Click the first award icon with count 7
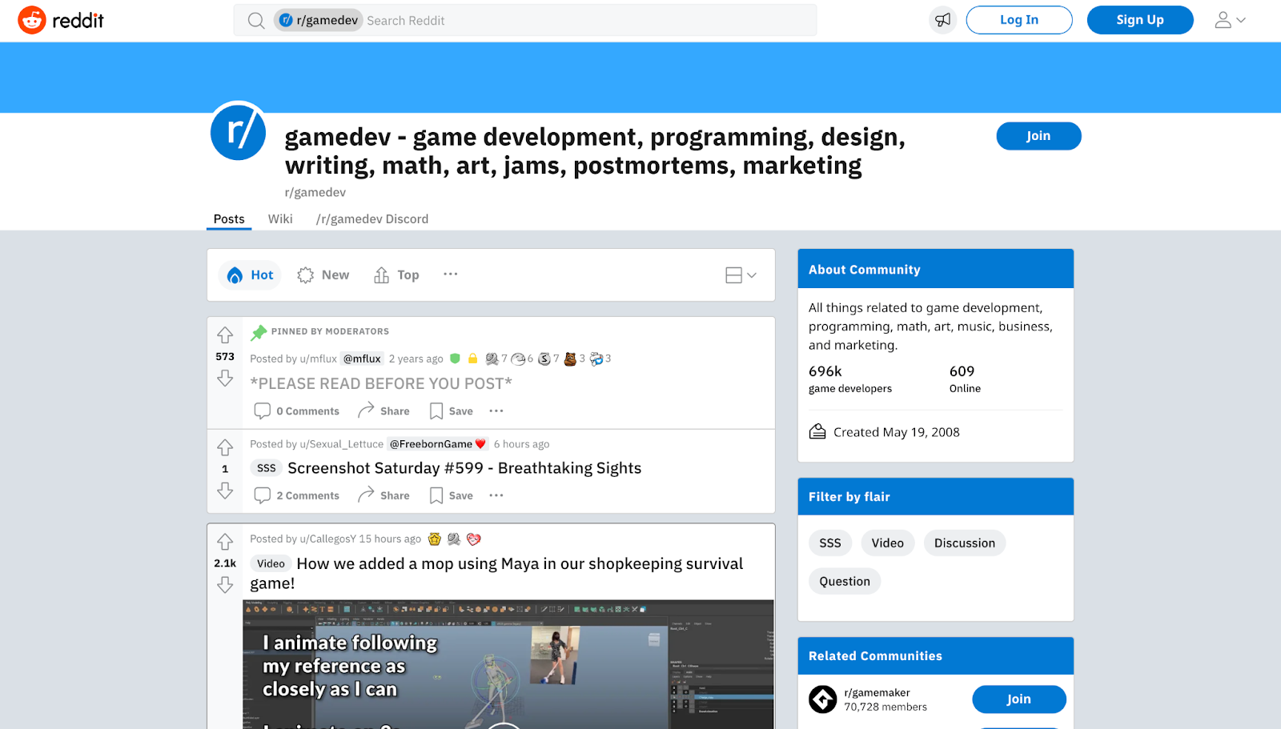Image resolution: width=1281 pixels, height=729 pixels. tap(492, 358)
